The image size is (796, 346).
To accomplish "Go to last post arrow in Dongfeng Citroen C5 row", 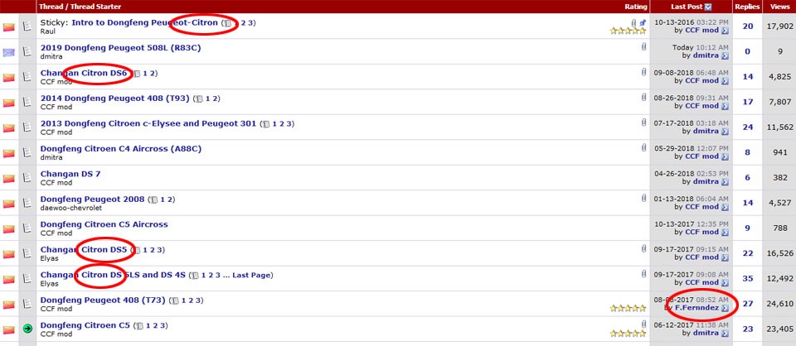I will pos(725,334).
